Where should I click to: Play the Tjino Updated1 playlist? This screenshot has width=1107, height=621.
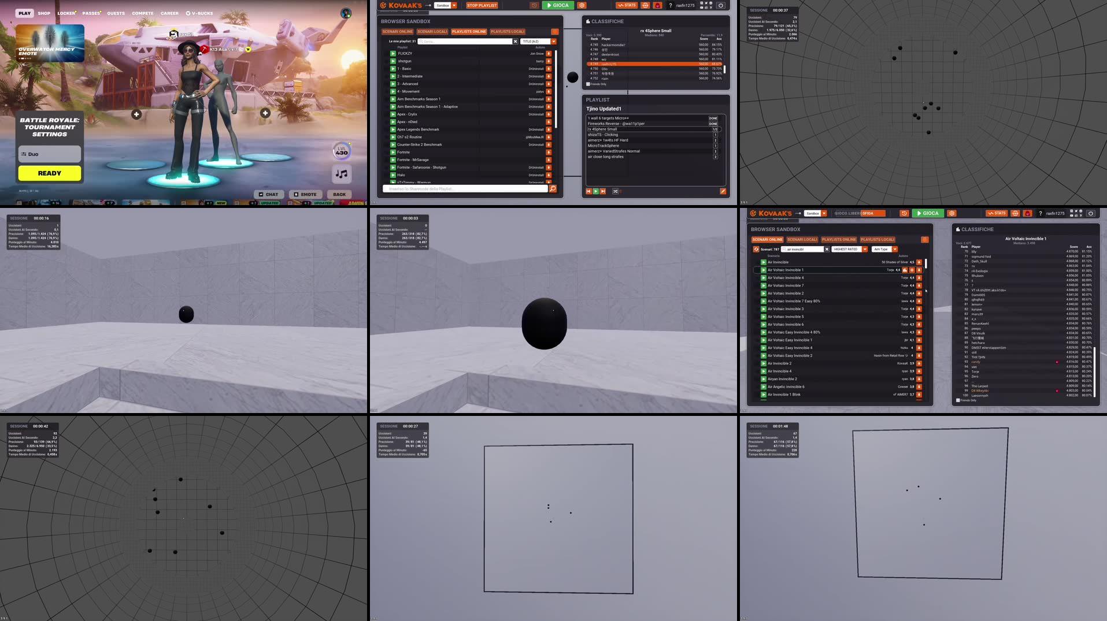coord(595,191)
